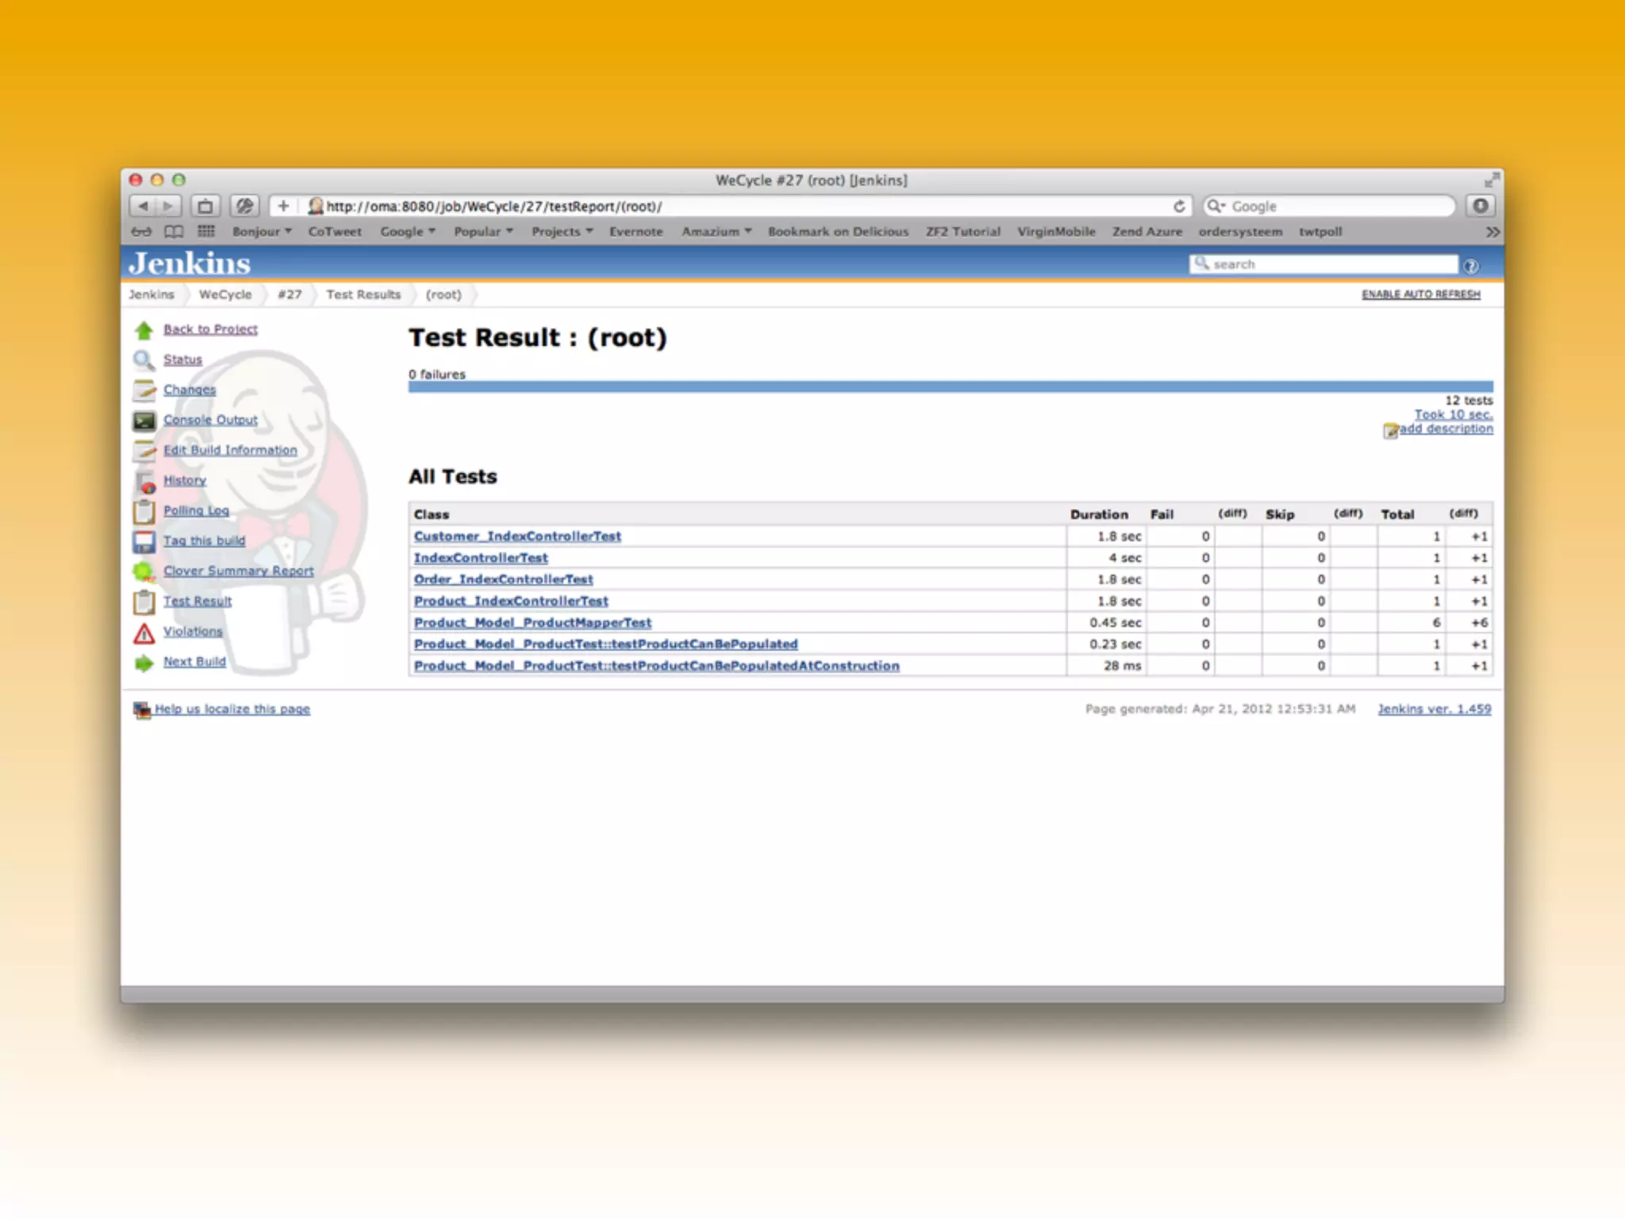Show hidden bookmarks overflow chevron
The image size is (1625, 1219).
(1492, 232)
